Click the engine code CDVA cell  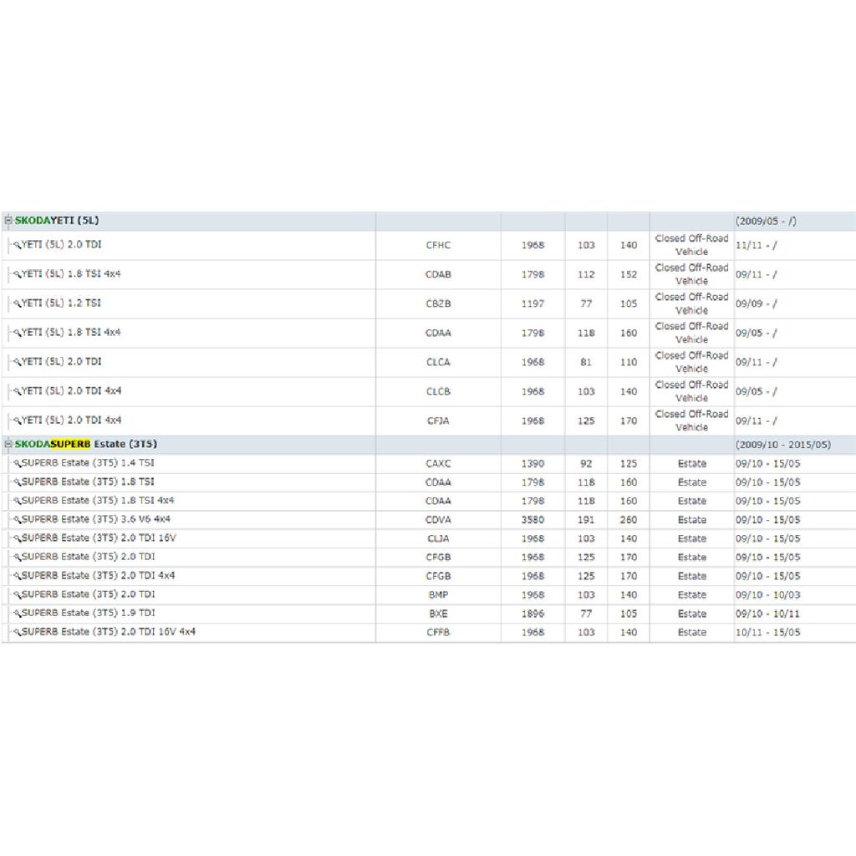tap(438, 520)
